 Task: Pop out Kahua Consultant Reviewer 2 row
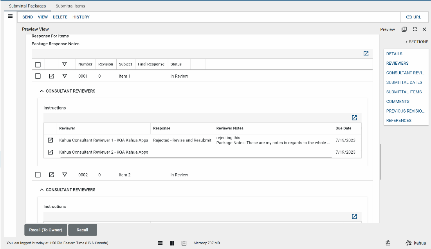click(50, 152)
